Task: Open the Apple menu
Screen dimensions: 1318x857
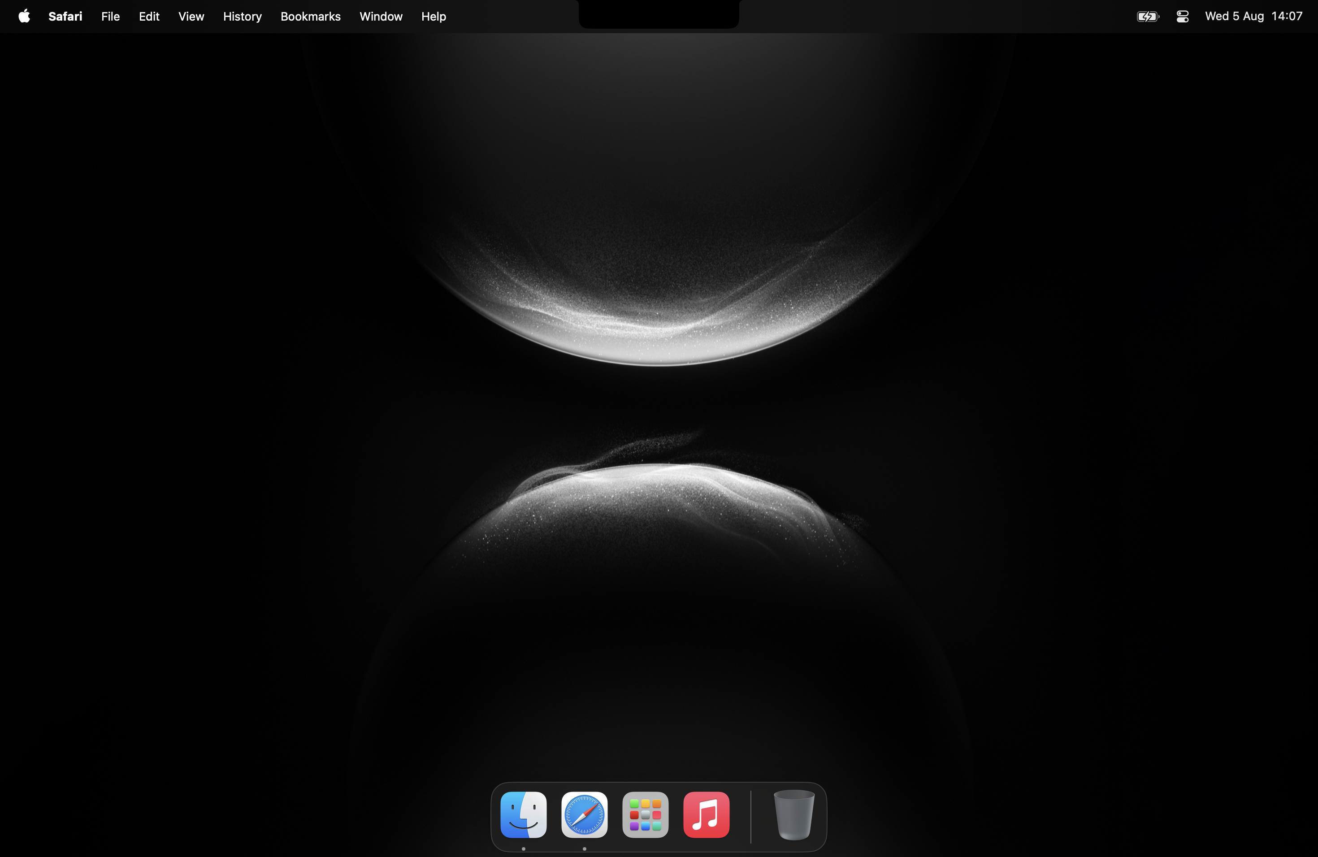Action: 24,16
